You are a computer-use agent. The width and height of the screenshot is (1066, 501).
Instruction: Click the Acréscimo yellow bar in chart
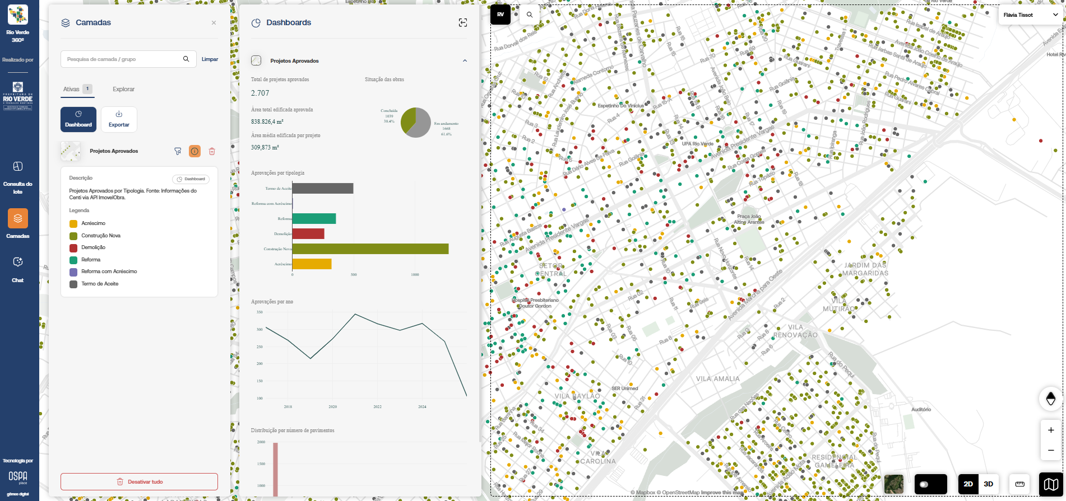pyautogui.click(x=312, y=264)
